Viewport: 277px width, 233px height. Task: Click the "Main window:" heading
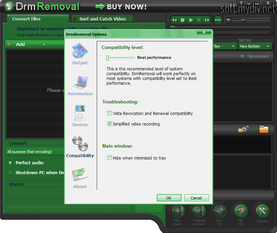coord(117,146)
